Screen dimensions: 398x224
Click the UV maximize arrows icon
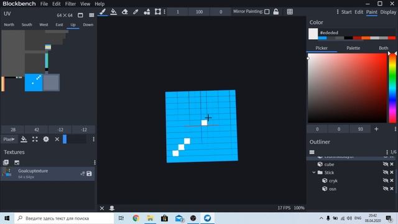click(x=35, y=139)
